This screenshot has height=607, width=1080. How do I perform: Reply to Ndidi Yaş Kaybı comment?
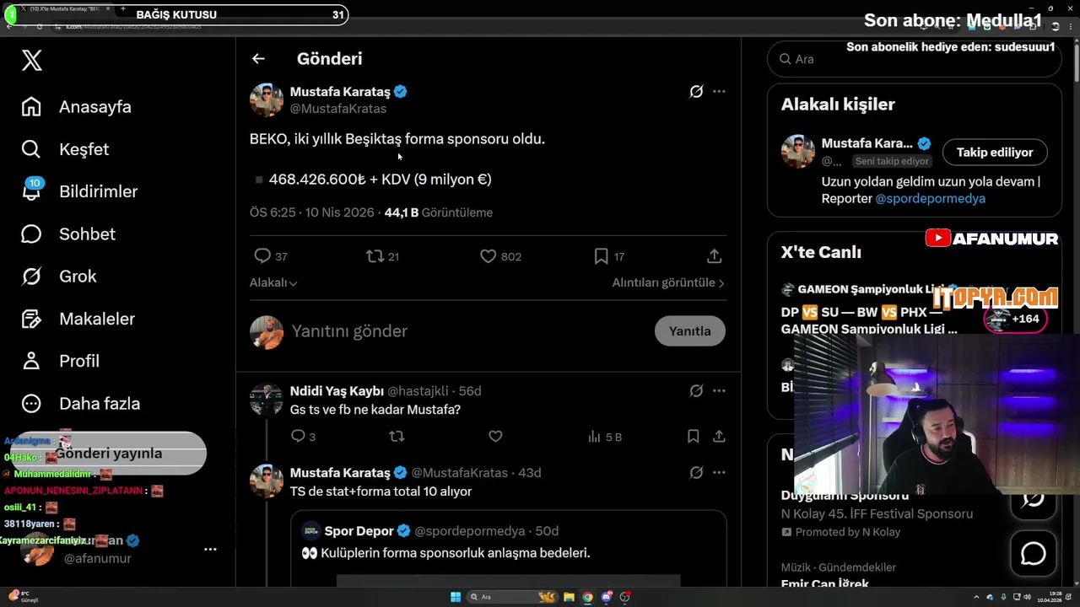pyautogui.click(x=303, y=436)
